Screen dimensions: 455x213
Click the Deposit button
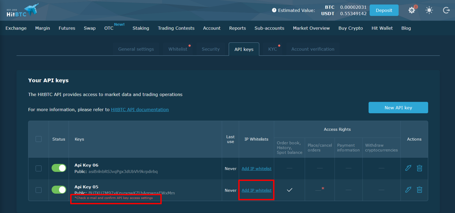pos(384,10)
